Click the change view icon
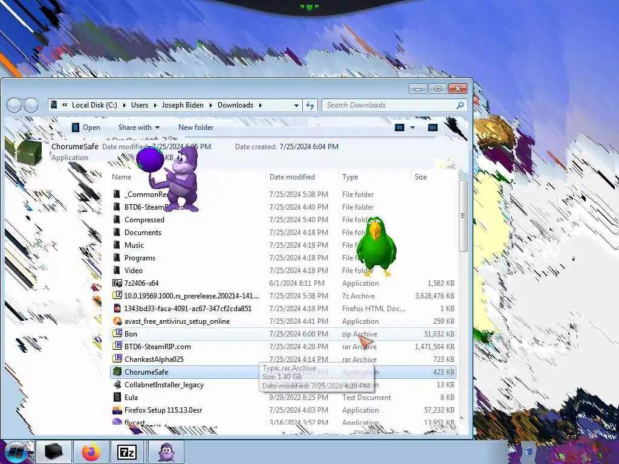Screen dimensions: 619x464 point(400,127)
